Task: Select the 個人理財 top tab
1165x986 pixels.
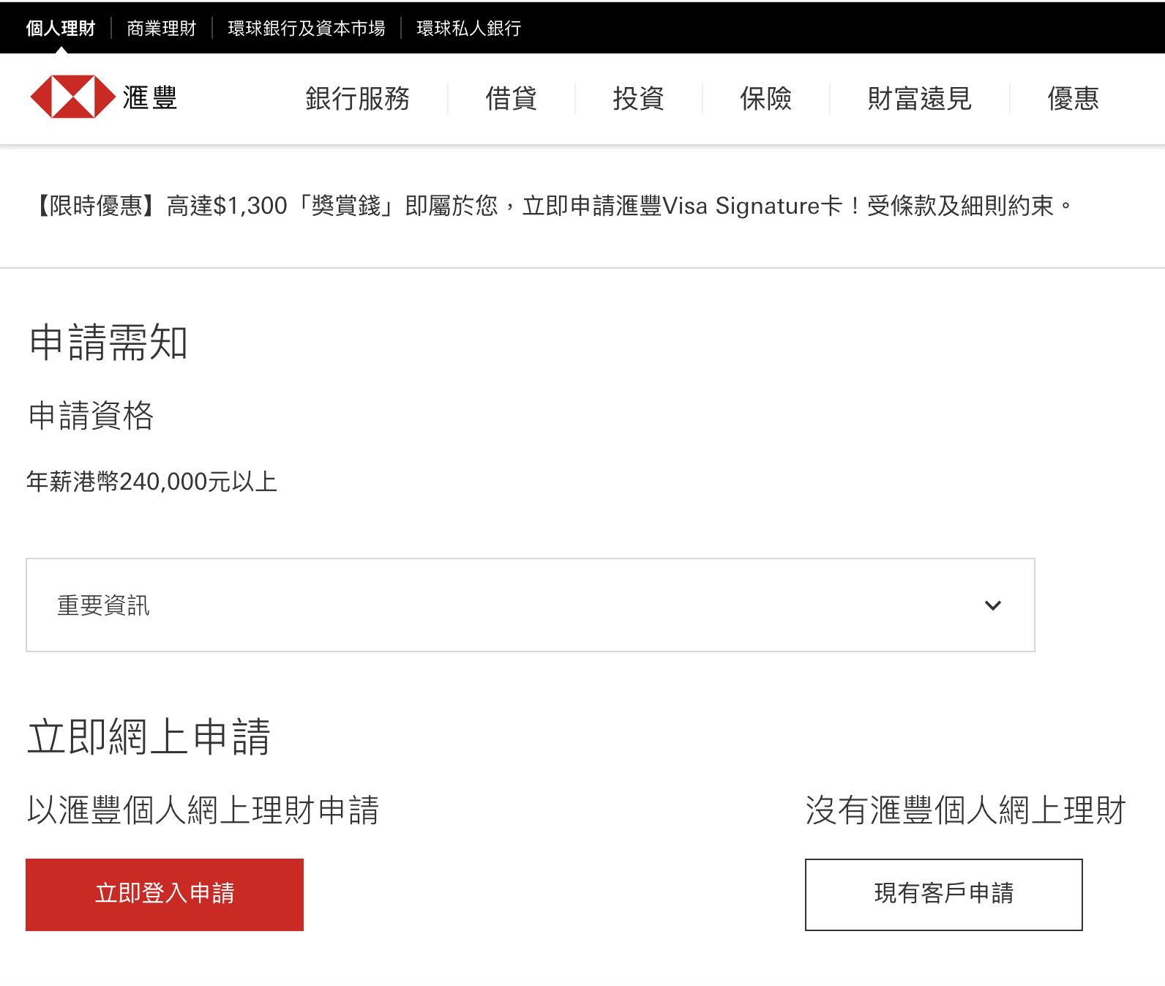Action: pyautogui.click(x=61, y=29)
